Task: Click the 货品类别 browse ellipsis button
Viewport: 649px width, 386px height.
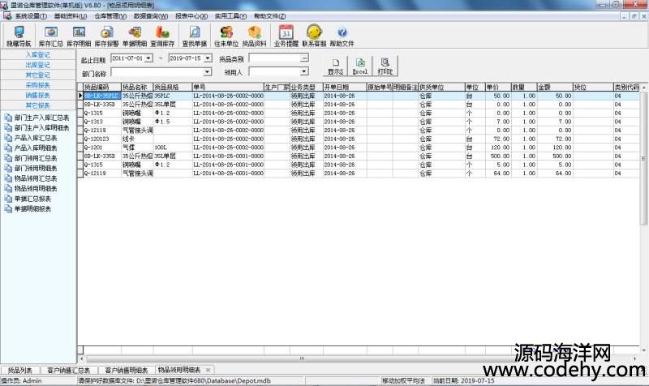Action: click(304, 58)
